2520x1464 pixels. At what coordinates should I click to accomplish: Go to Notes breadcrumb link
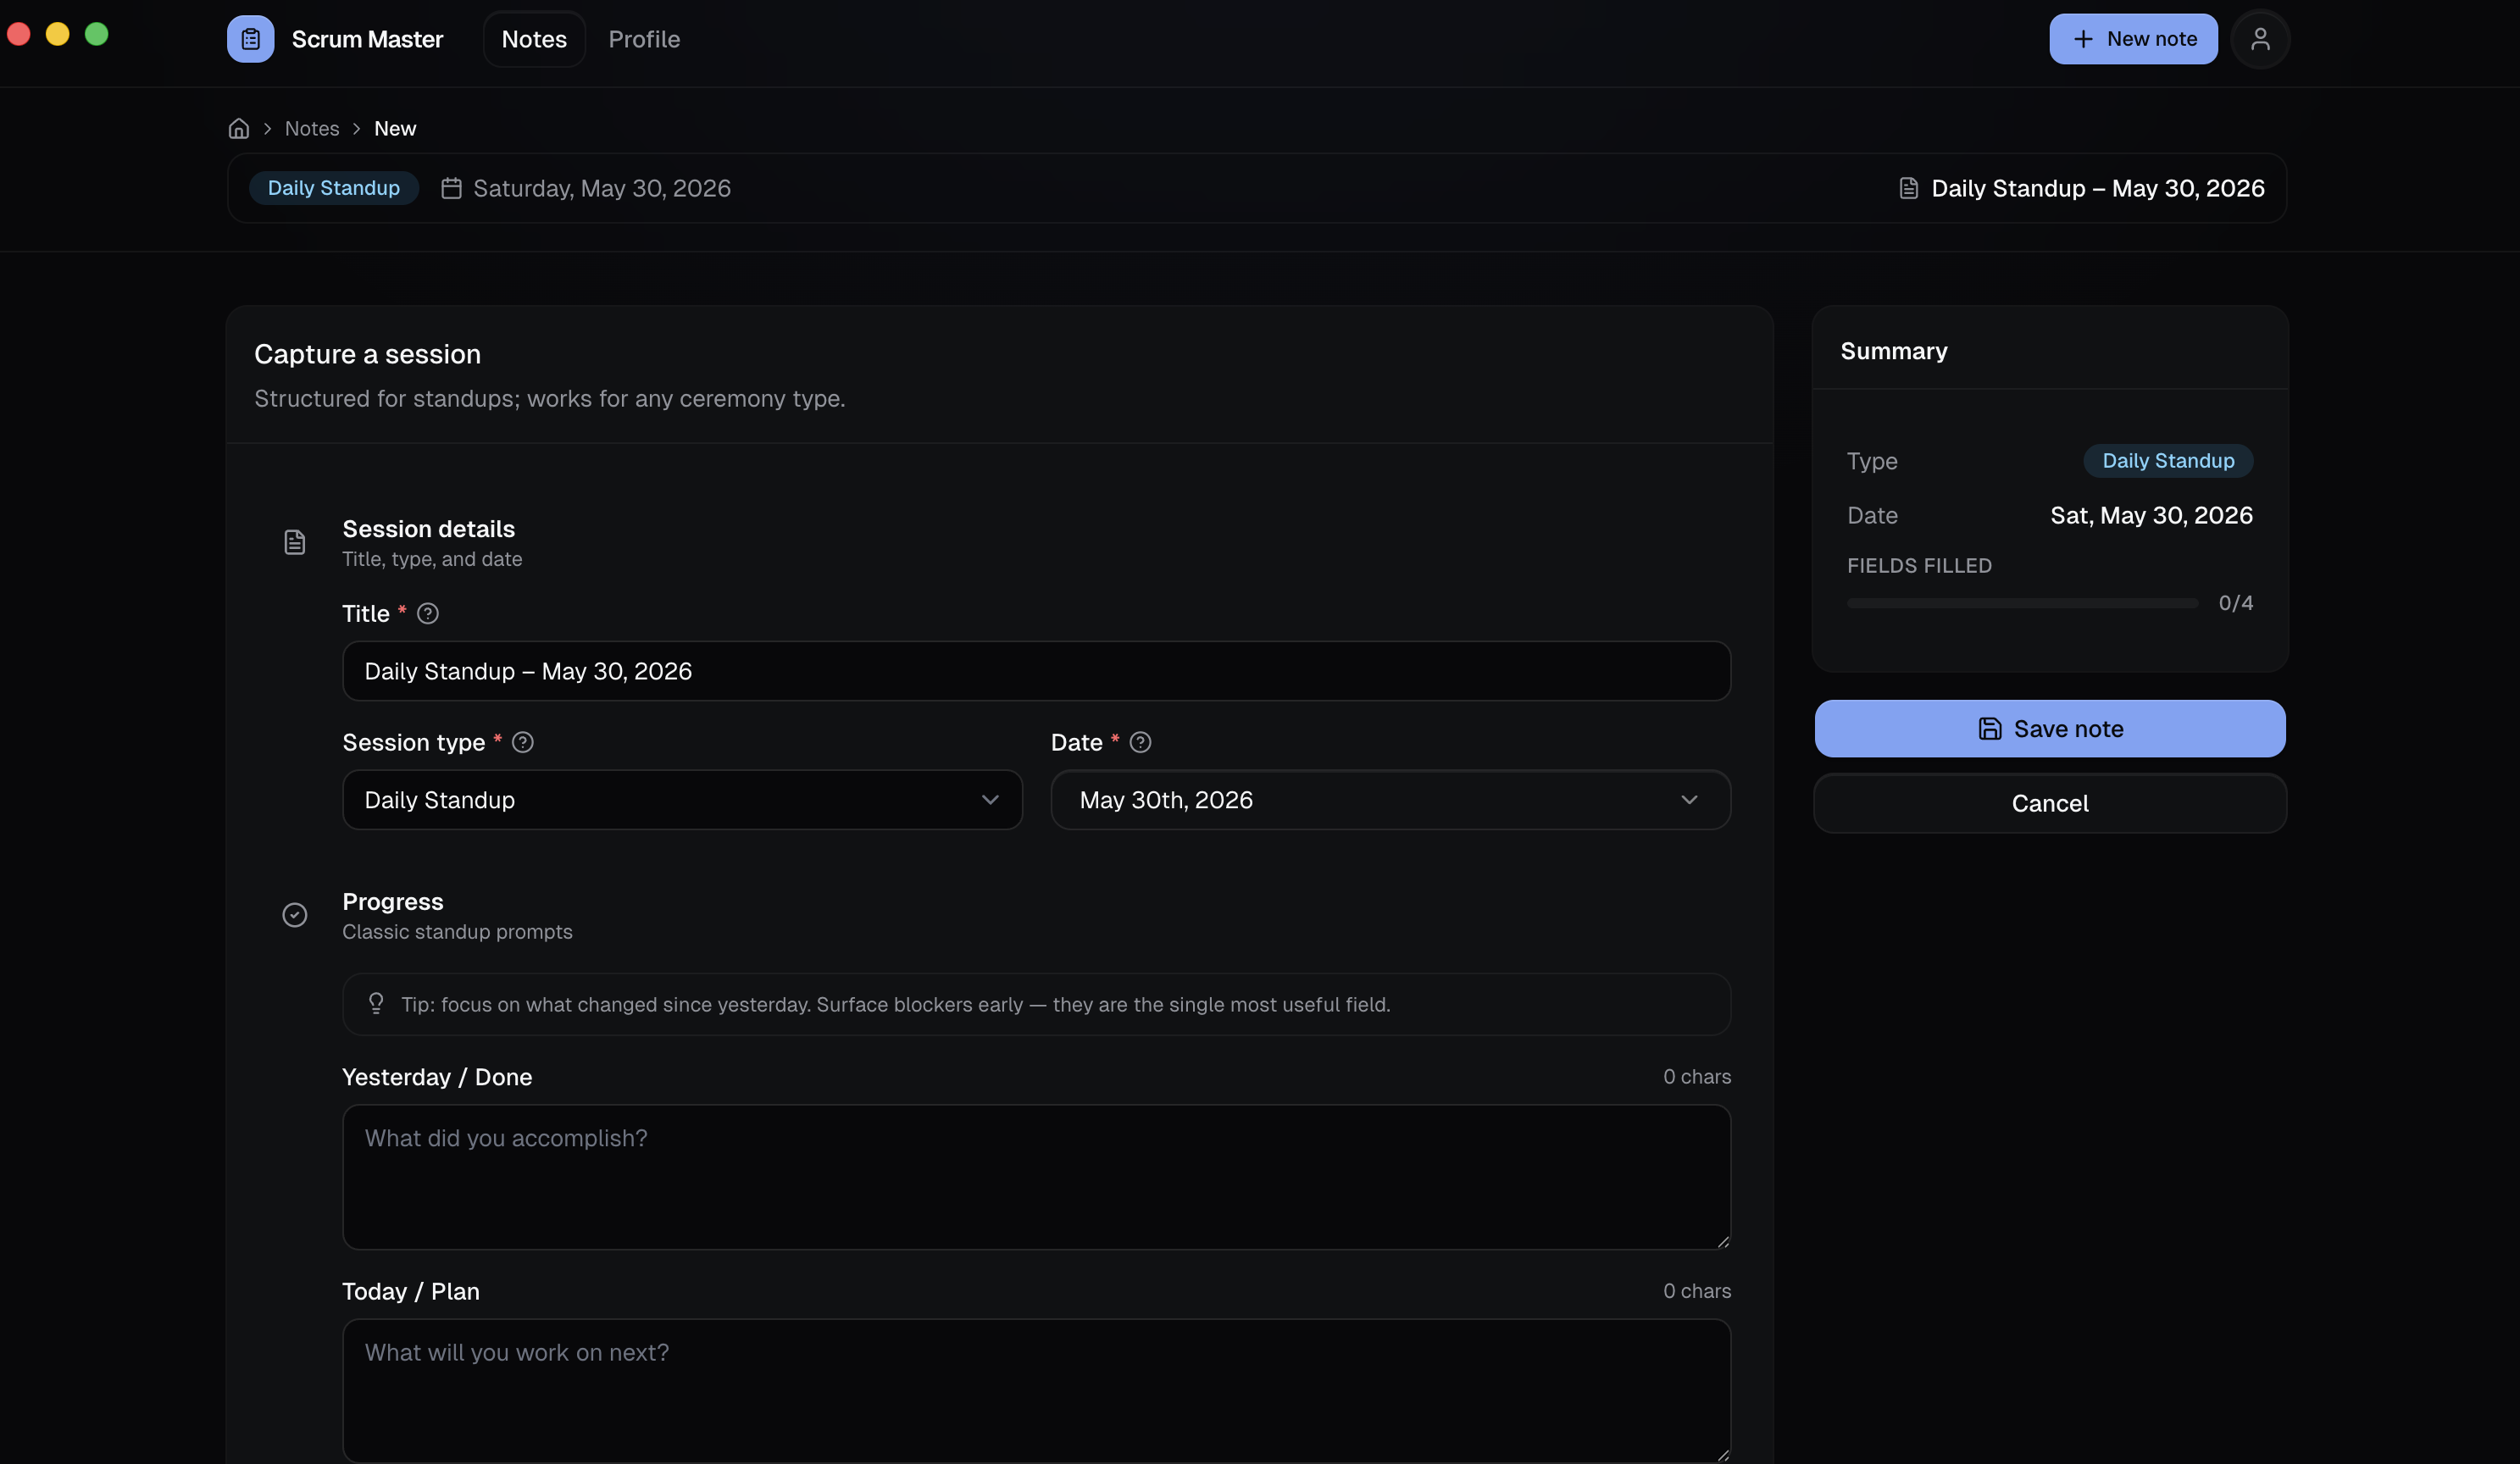pos(312,128)
